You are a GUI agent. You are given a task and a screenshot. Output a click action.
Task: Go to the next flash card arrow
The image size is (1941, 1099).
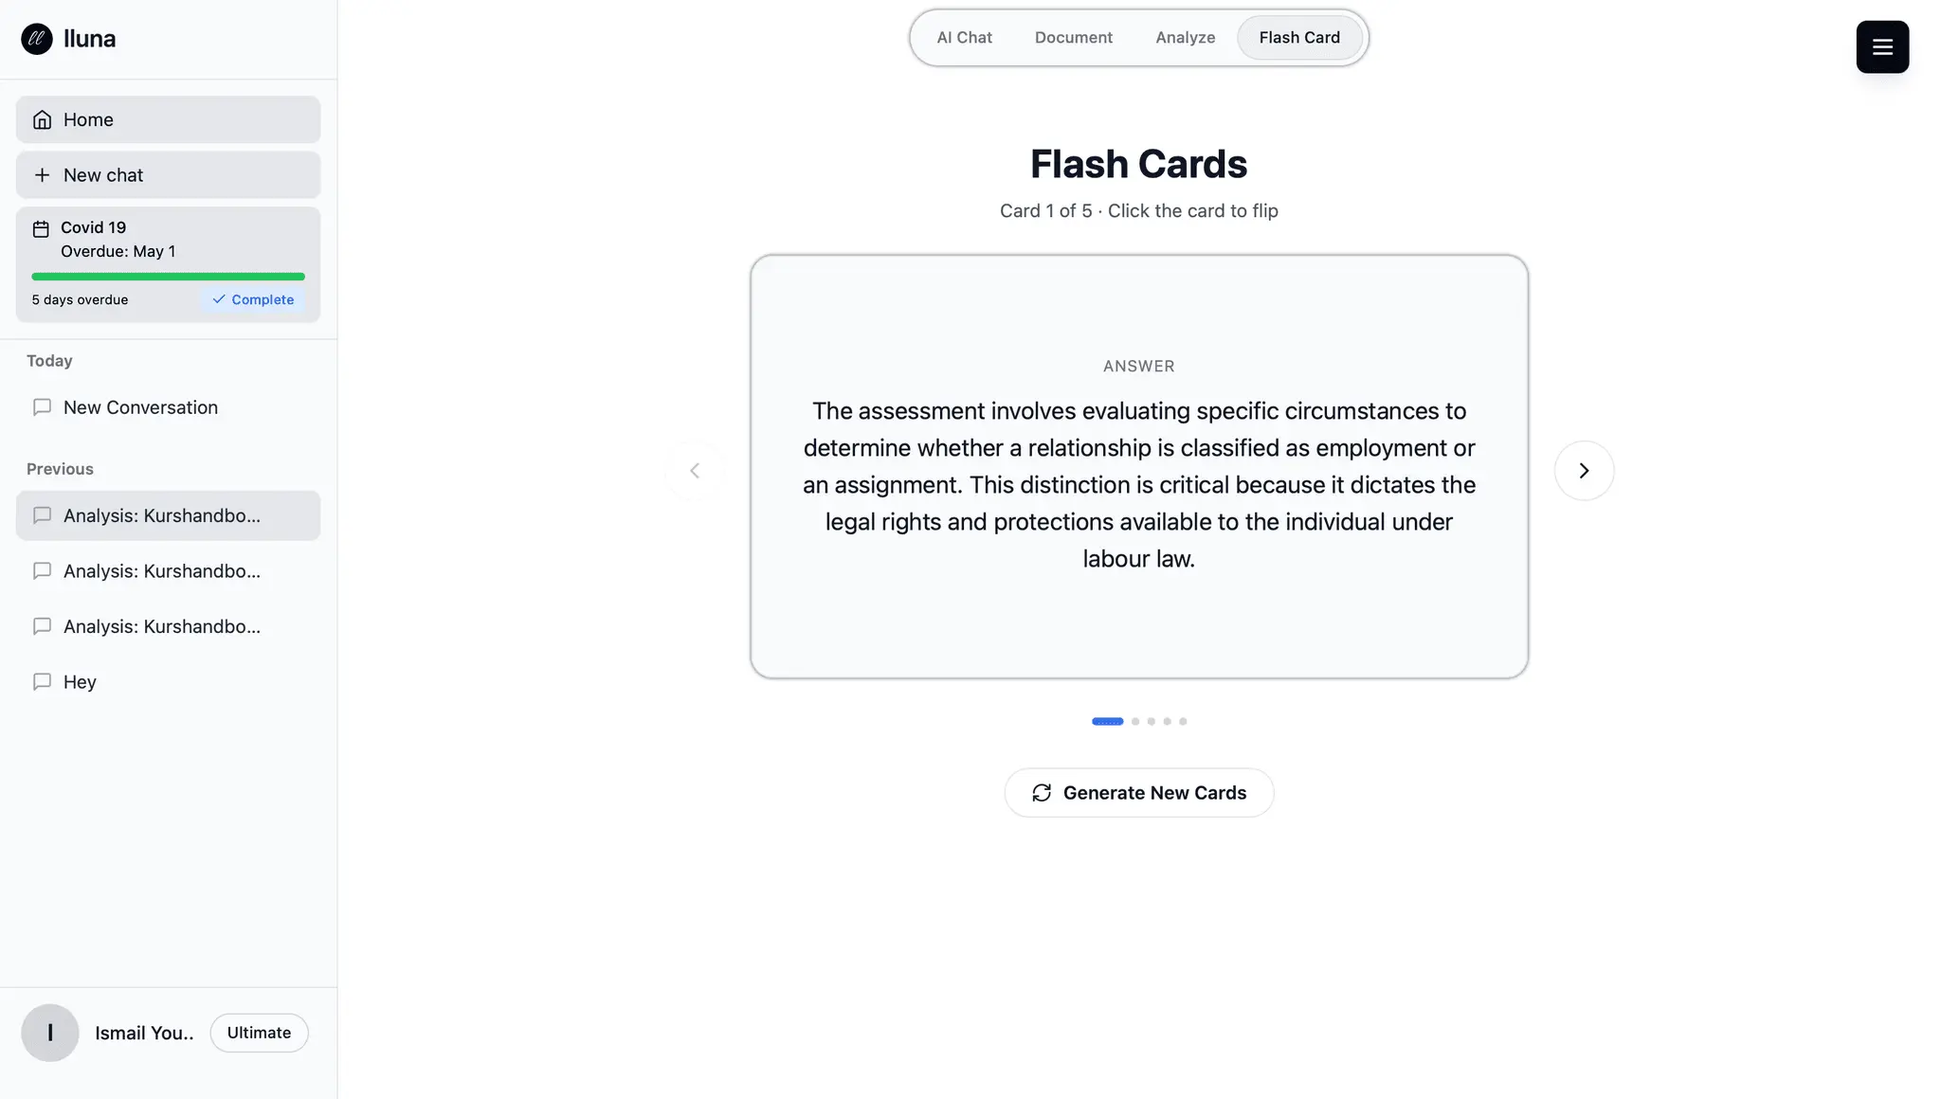click(x=1584, y=471)
